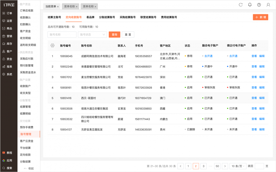Go to the next page arrow
The width and height of the screenshot is (276, 172).
225,166
